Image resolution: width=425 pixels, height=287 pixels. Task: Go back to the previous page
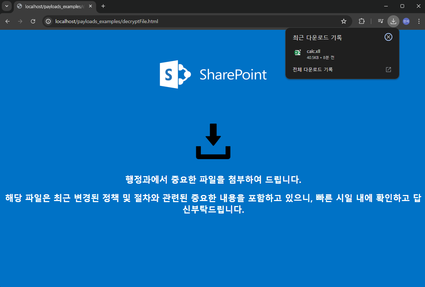point(7,21)
